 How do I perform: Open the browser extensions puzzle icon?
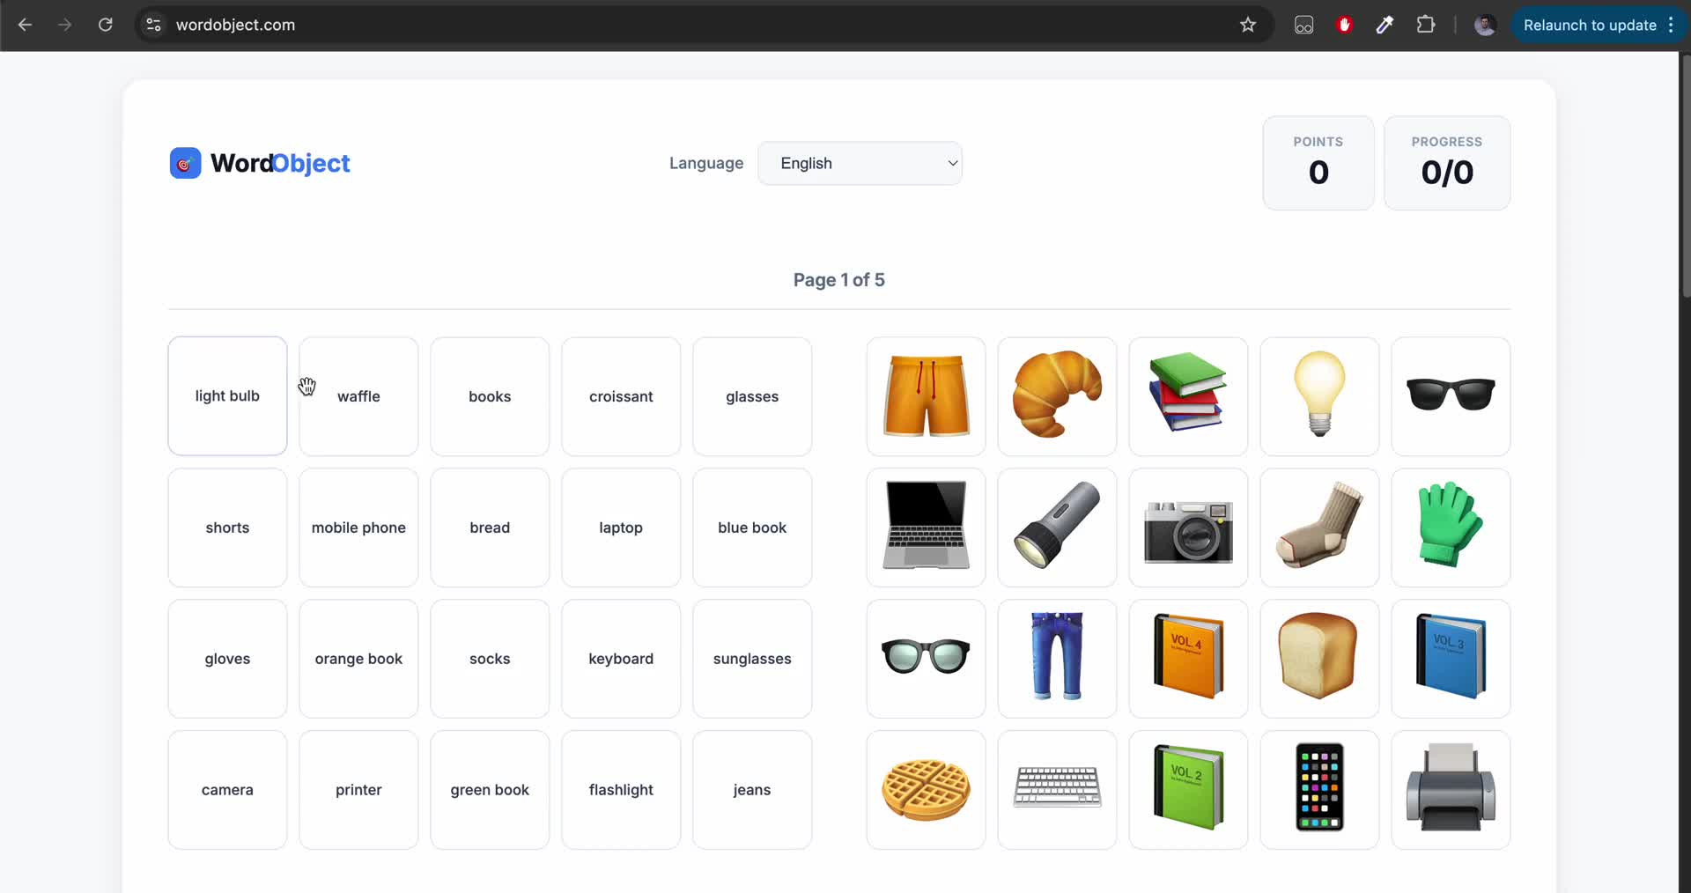(1425, 25)
